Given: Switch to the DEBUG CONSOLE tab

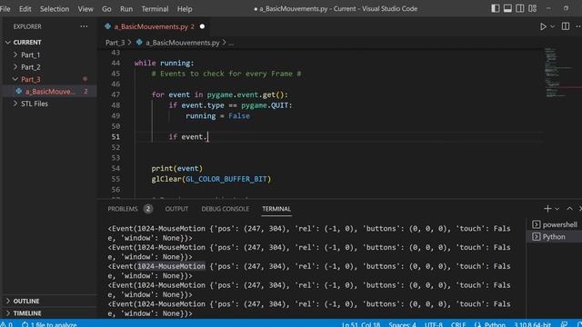Looking at the screenshot, I should (226, 209).
